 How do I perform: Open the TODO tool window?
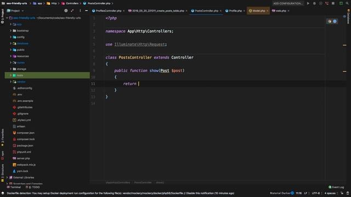pos(33,187)
